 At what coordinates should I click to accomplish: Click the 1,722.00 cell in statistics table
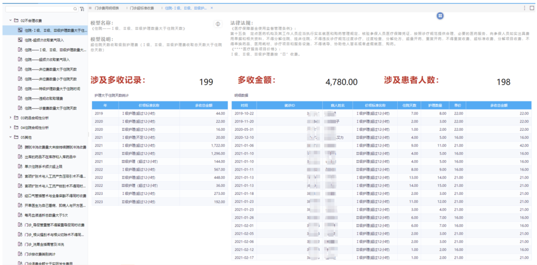(203, 146)
